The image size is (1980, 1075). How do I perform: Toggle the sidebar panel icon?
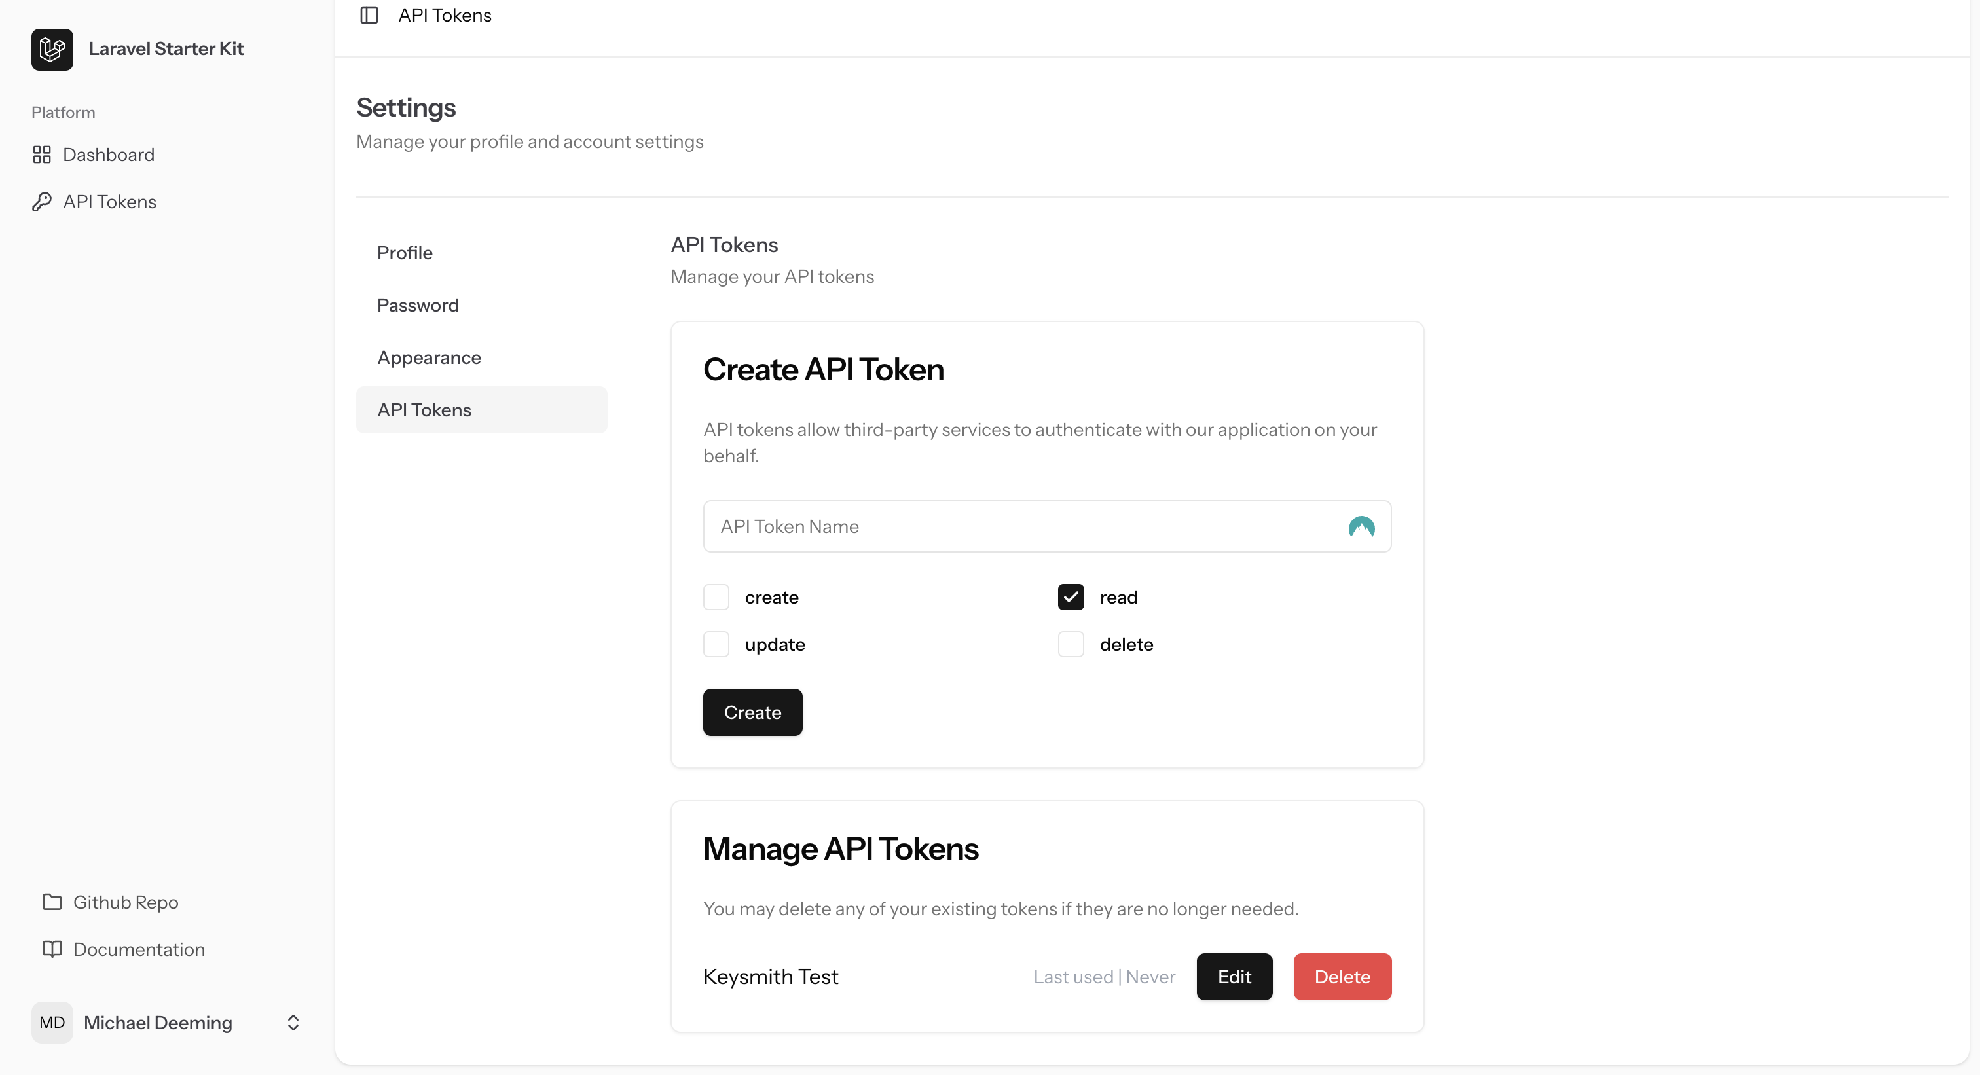click(369, 15)
